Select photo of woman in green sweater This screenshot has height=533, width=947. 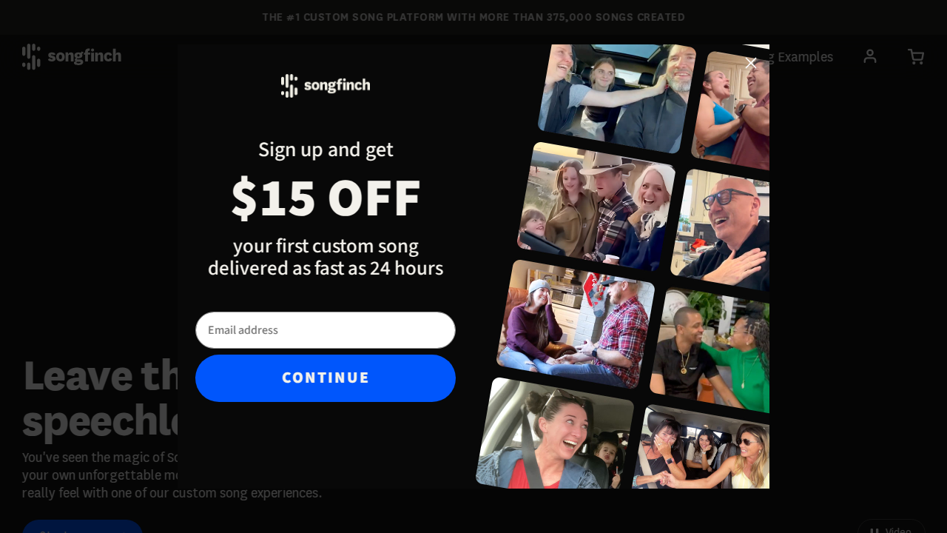coord(711,349)
